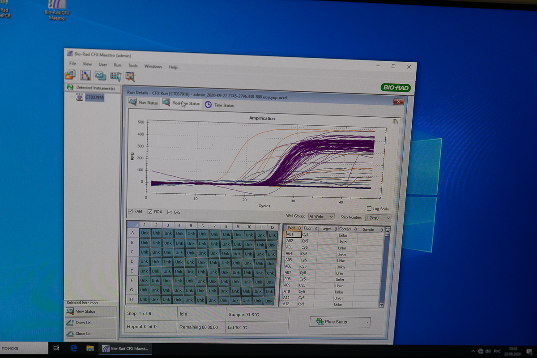Select plate row A header
This screenshot has width=537, height=358.
coord(132,233)
